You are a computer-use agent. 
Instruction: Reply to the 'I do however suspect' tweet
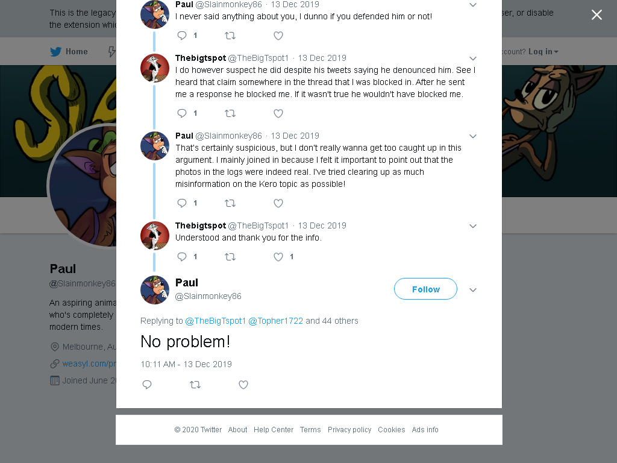click(182, 113)
